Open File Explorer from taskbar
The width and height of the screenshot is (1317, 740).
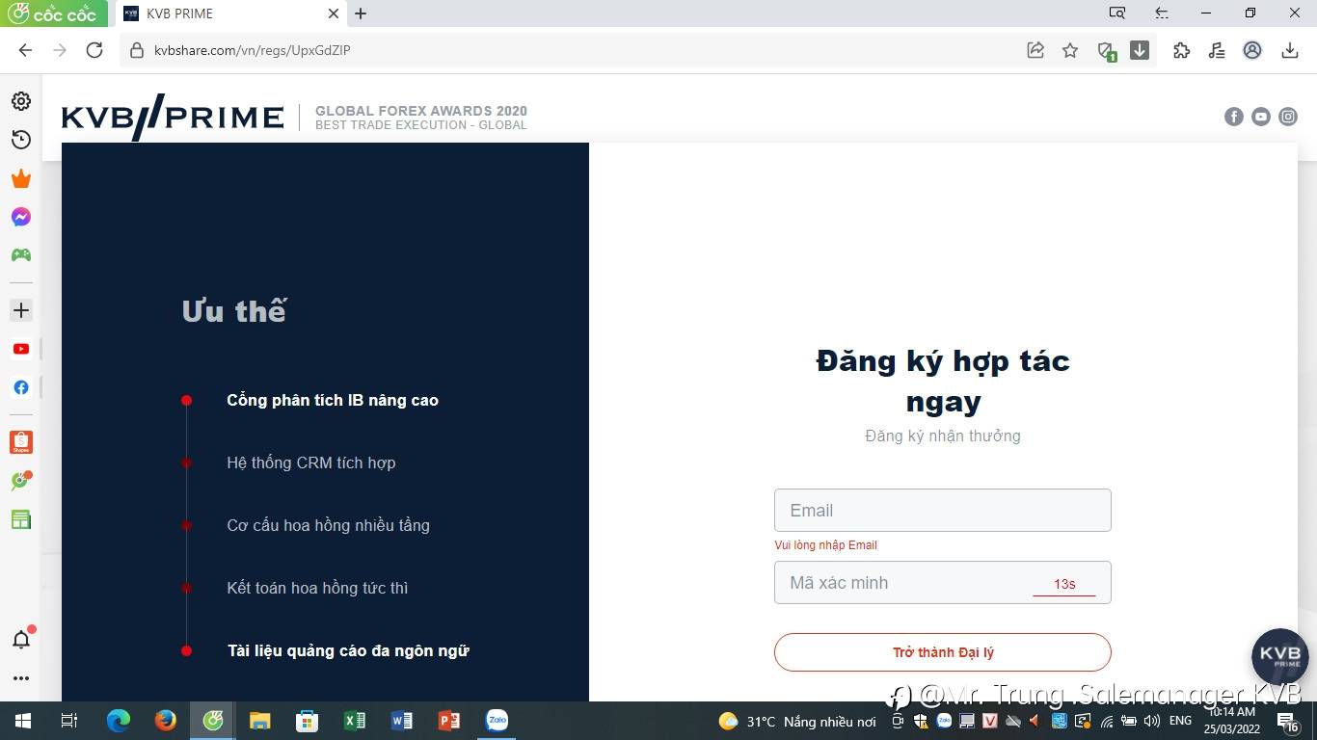(x=259, y=721)
